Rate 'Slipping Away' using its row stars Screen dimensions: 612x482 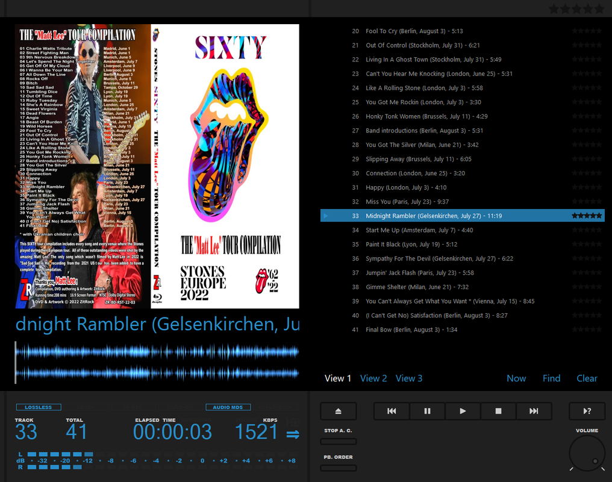pyautogui.click(x=587, y=159)
